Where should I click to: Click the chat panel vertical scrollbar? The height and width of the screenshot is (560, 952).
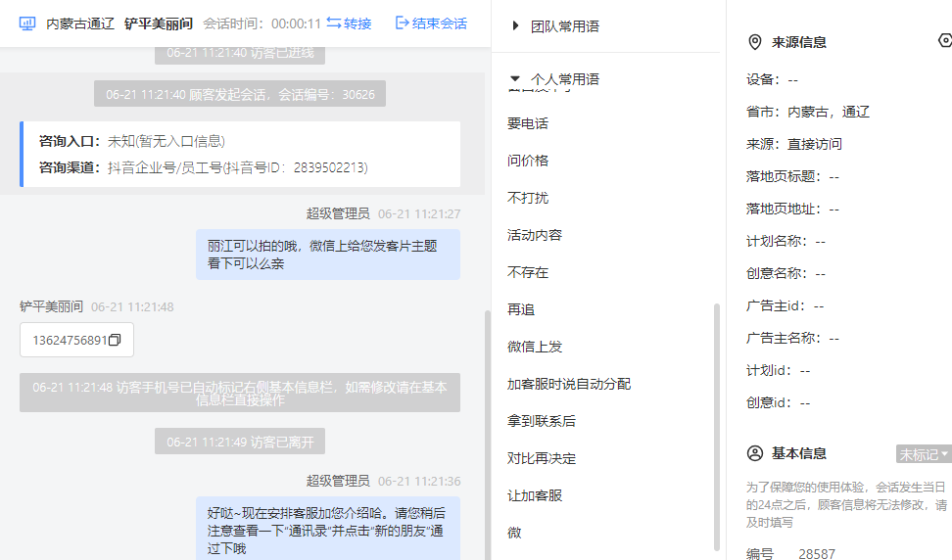(487, 434)
